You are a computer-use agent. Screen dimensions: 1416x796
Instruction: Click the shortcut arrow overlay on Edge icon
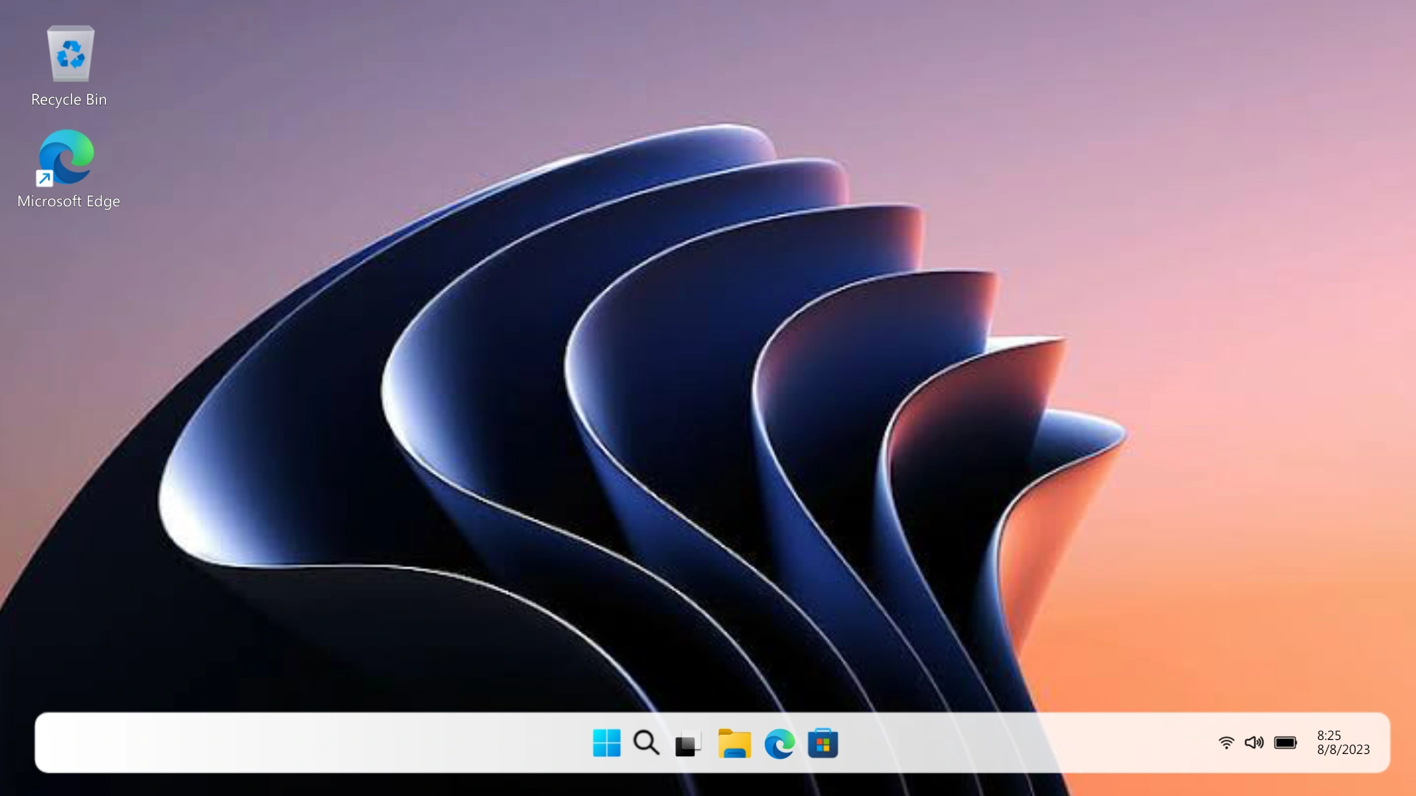(44, 178)
